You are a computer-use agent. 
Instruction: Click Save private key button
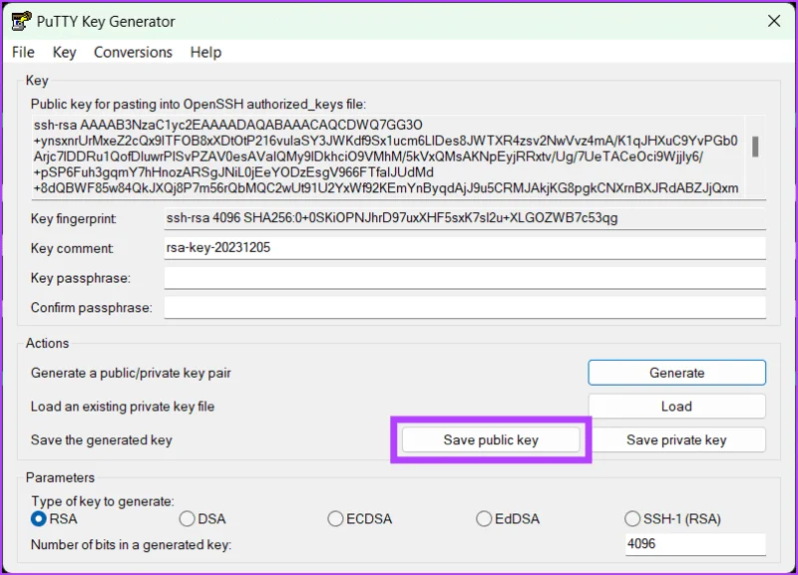coord(676,439)
